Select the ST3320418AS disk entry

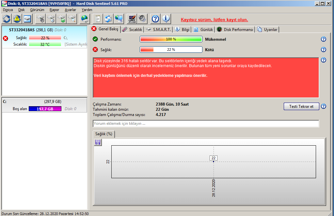tap(44, 37)
